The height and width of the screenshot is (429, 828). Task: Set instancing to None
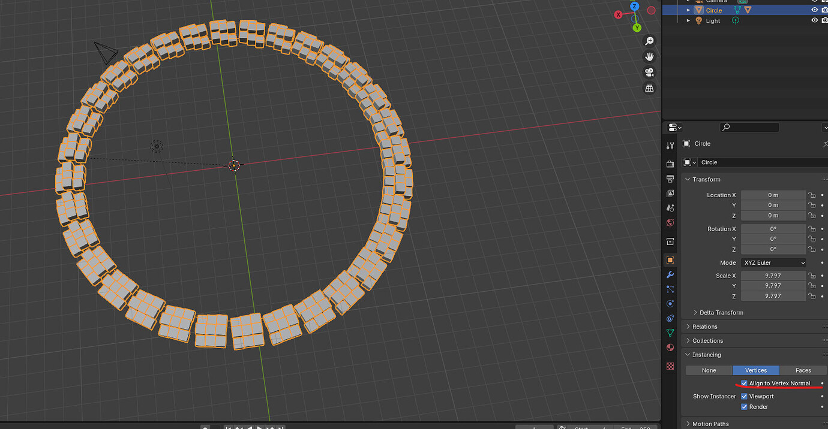point(709,370)
